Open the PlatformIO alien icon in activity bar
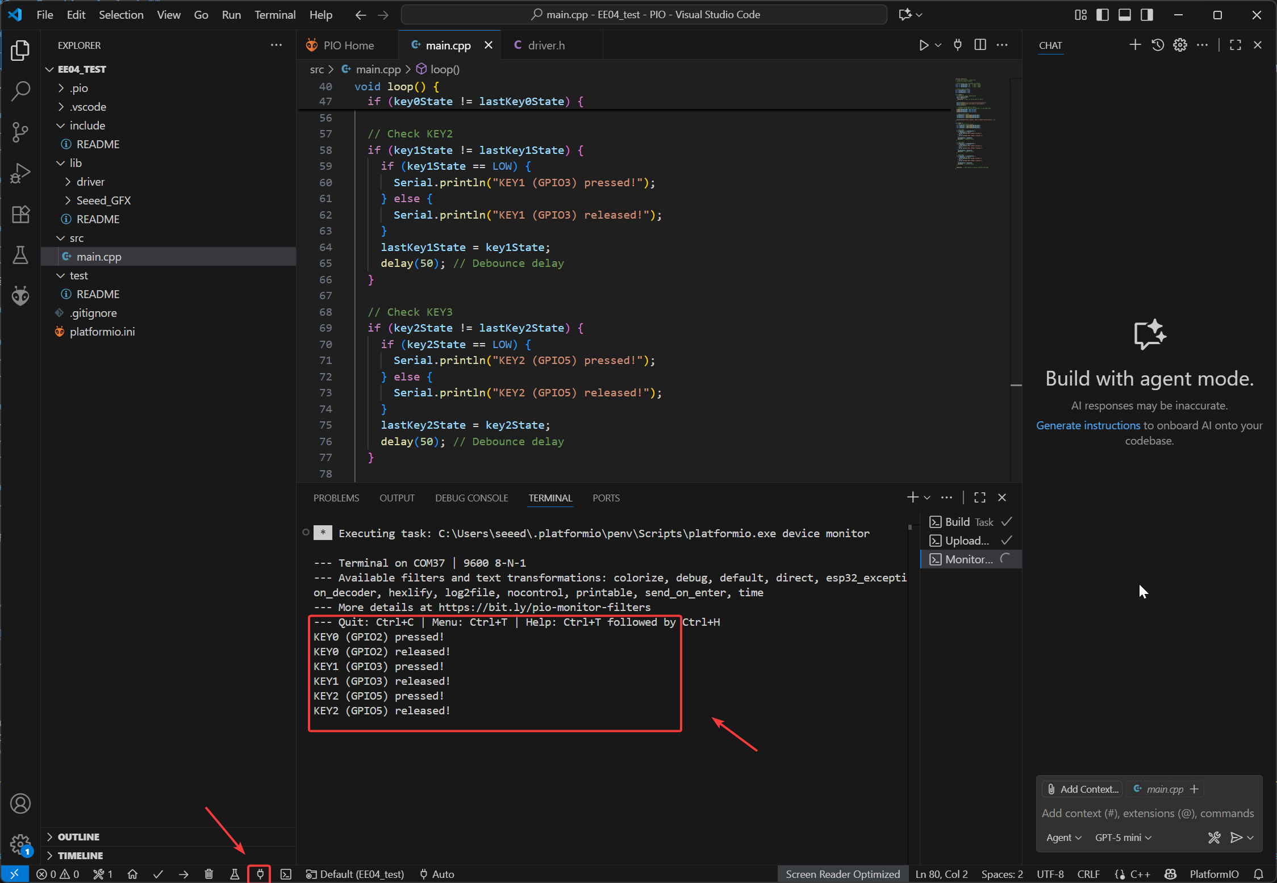This screenshot has width=1277, height=883. click(x=20, y=296)
